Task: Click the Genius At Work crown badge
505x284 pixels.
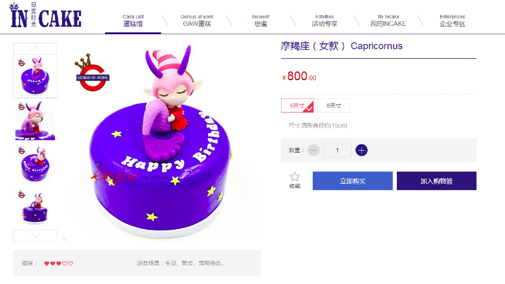Action: tap(92, 73)
